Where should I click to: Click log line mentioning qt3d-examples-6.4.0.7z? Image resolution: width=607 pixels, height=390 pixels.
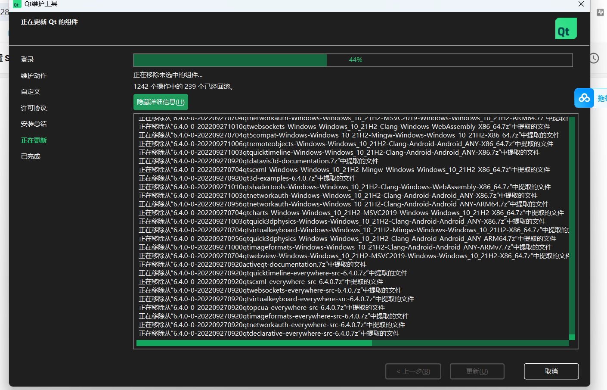pyautogui.click(x=248, y=178)
